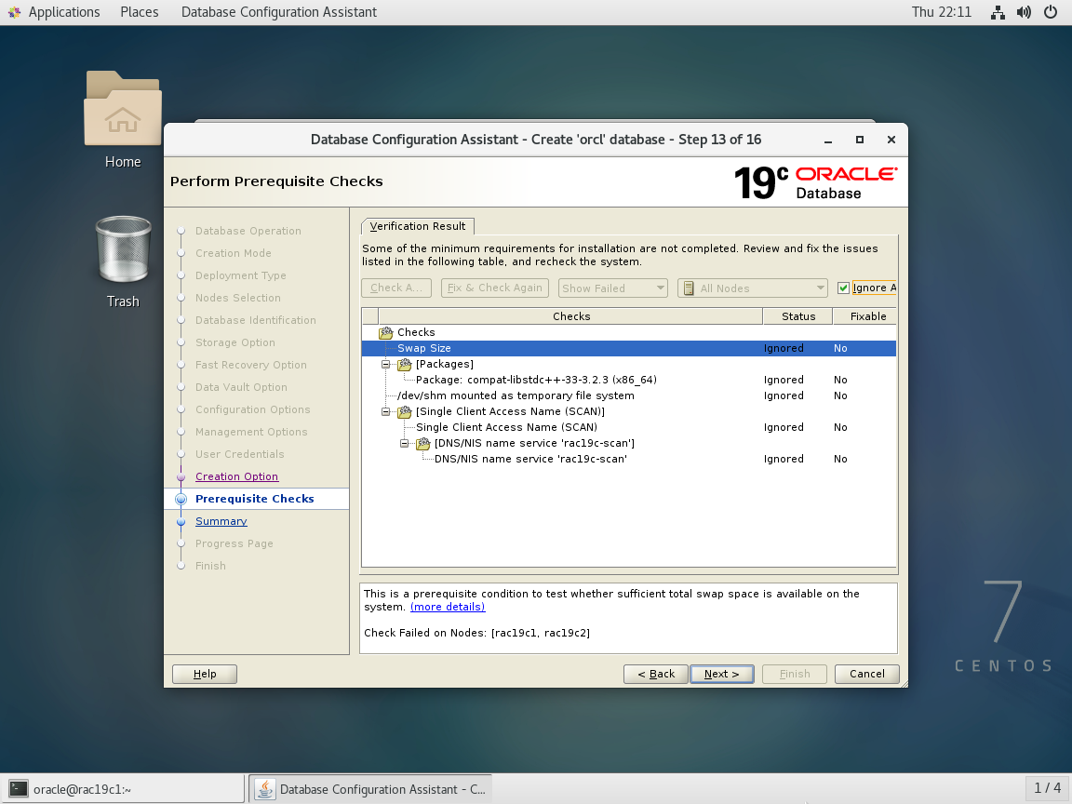Select the Verification Result tab
The height and width of the screenshot is (804, 1072).
[417, 225]
